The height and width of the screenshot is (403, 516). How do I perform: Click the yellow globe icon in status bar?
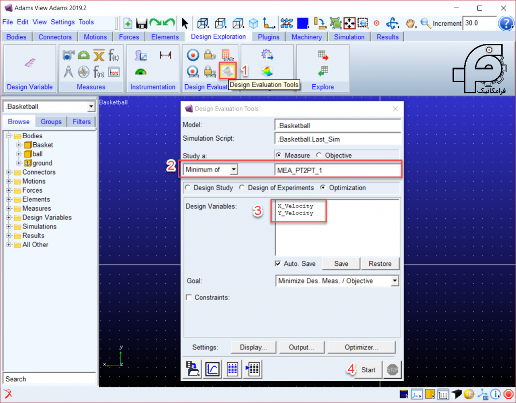coord(469,394)
